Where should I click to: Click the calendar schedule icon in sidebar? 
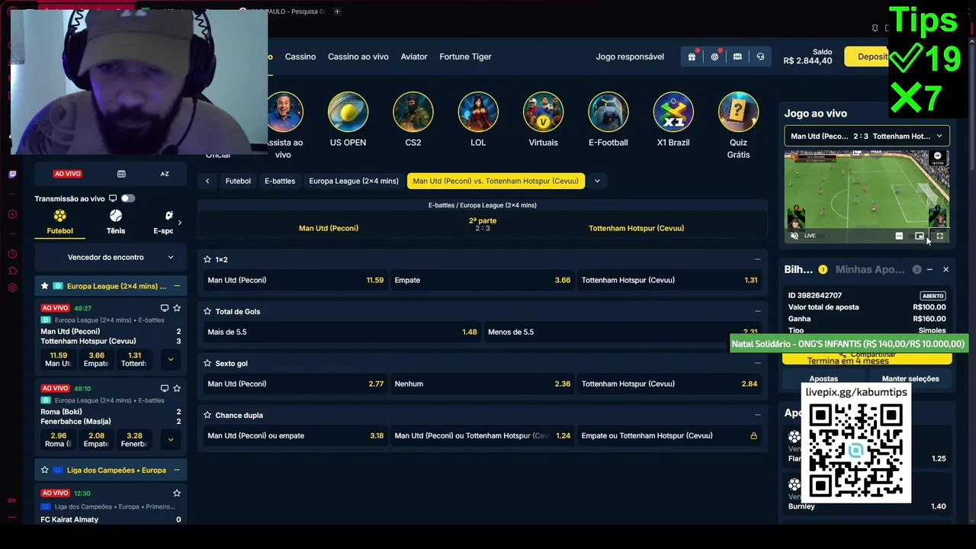click(x=121, y=174)
